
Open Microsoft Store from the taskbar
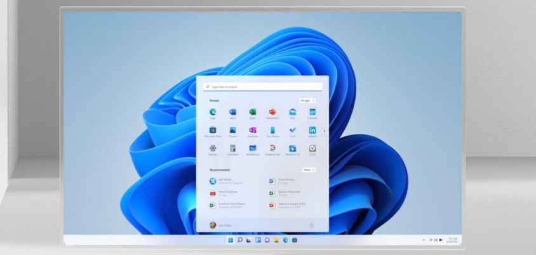click(x=294, y=240)
